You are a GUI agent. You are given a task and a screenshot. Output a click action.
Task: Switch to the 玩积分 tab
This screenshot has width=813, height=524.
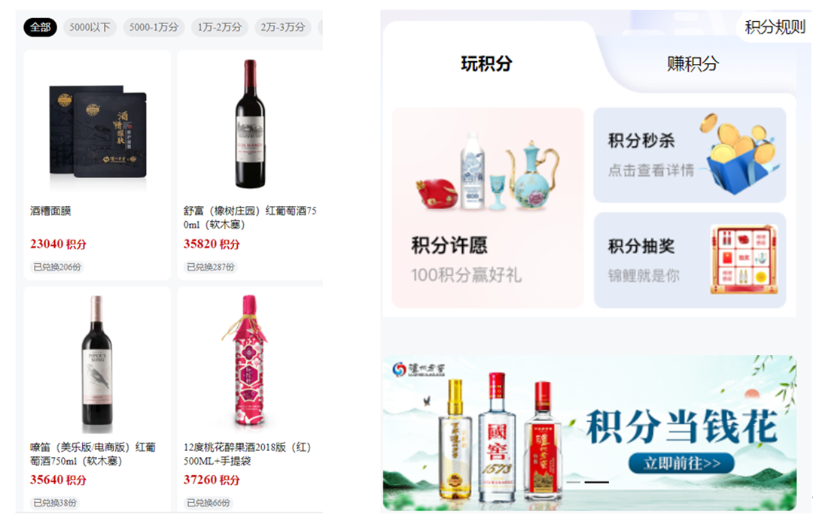pos(486,64)
